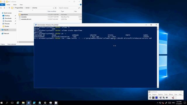Open Task View on the taskbar
Image resolution: width=187 pixels, height=105 pixels.
point(12,103)
